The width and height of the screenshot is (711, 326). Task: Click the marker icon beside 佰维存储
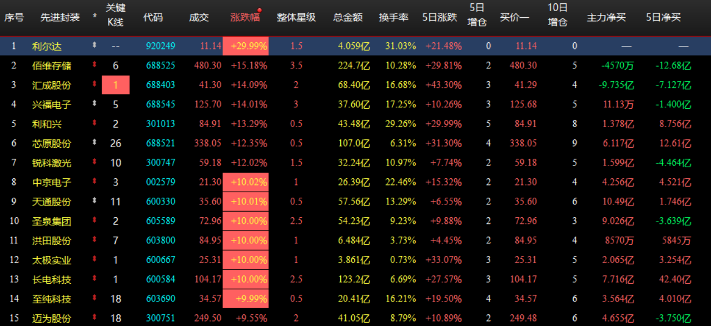(x=95, y=65)
